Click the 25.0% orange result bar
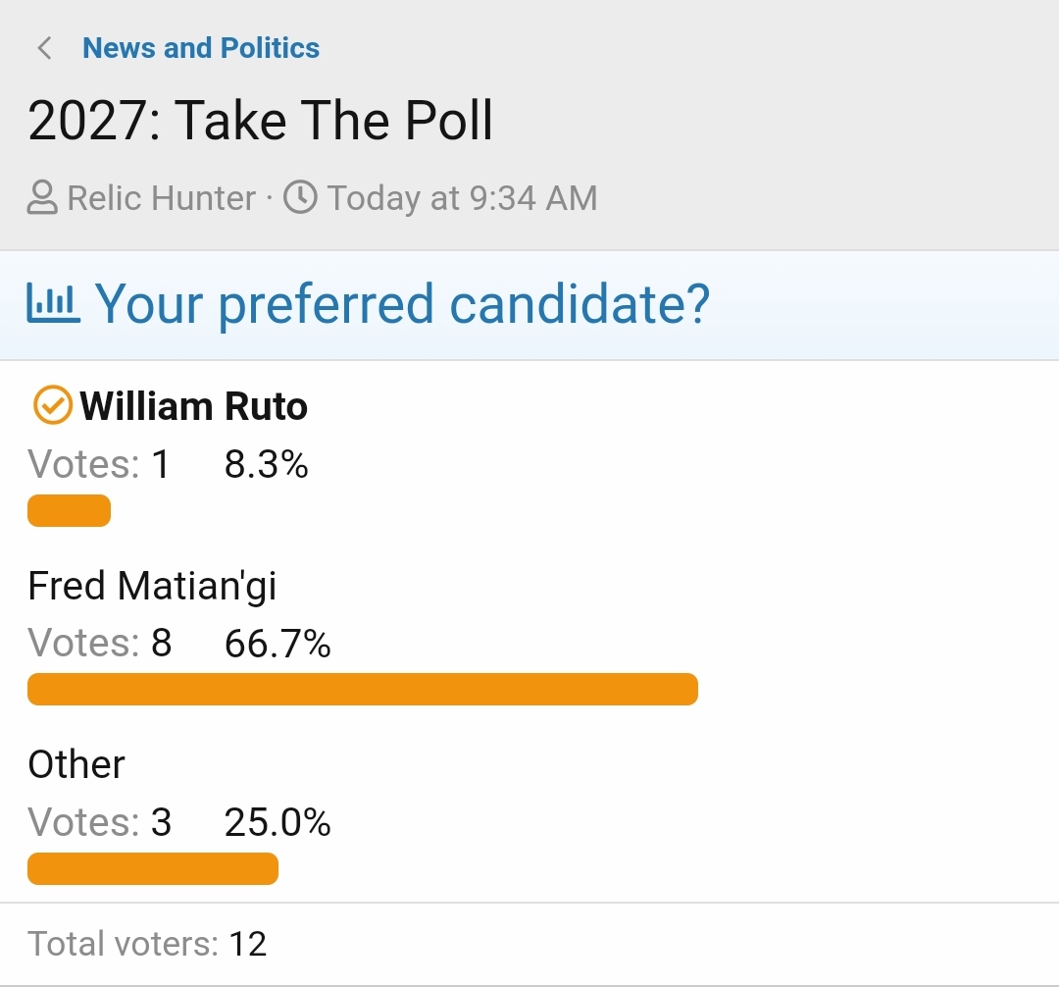 click(153, 869)
